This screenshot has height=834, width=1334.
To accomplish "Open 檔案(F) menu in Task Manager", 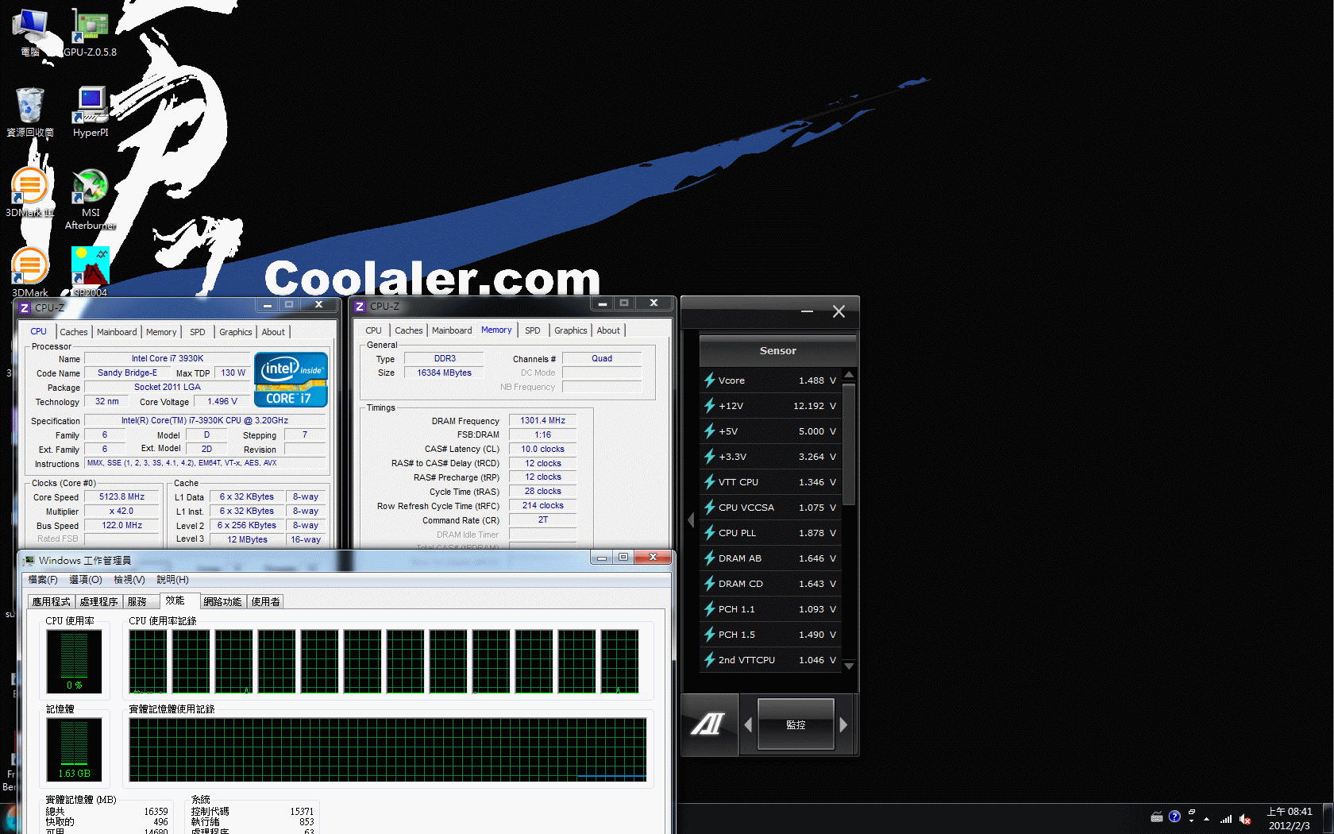I will click(x=43, y=580).
